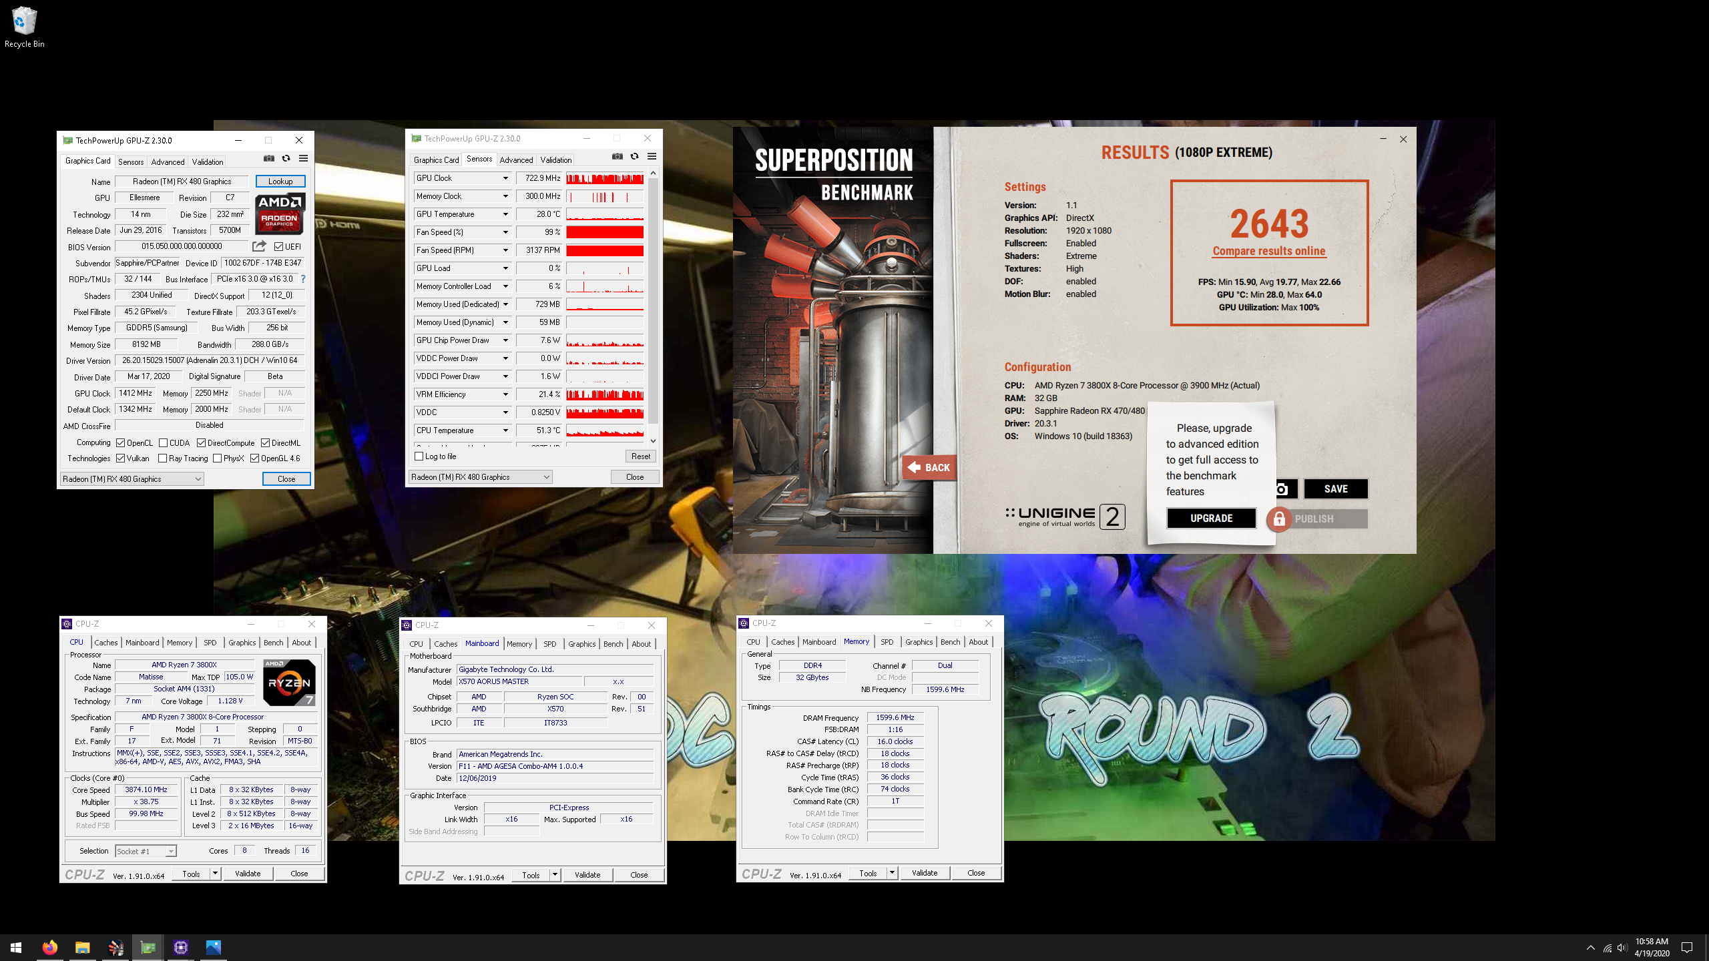
Task: Click the Windows Start button
Action: click(x=16, y=947)
